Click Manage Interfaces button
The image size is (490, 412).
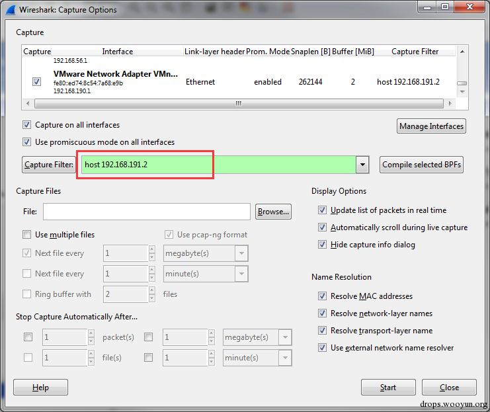[x=431, y=126]
